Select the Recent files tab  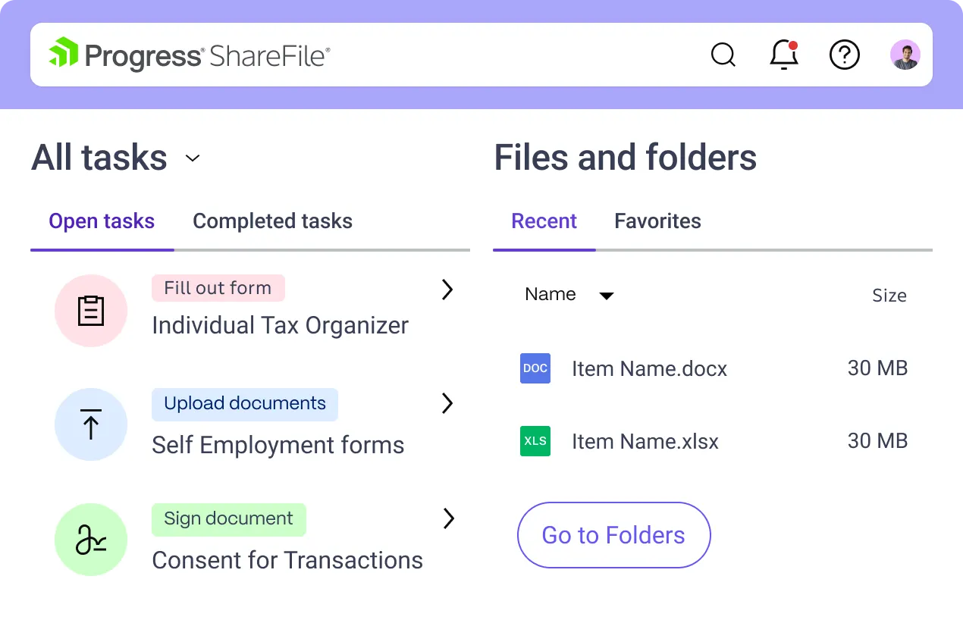point(544,221)
